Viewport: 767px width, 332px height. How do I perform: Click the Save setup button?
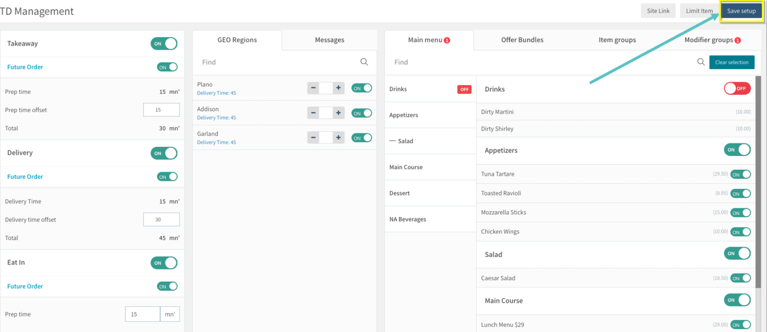(x=741, y=11)
